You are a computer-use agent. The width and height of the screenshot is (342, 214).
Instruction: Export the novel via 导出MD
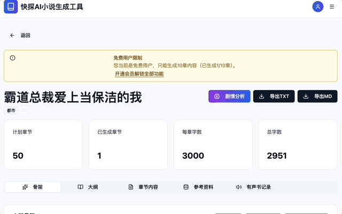[317, 96]
